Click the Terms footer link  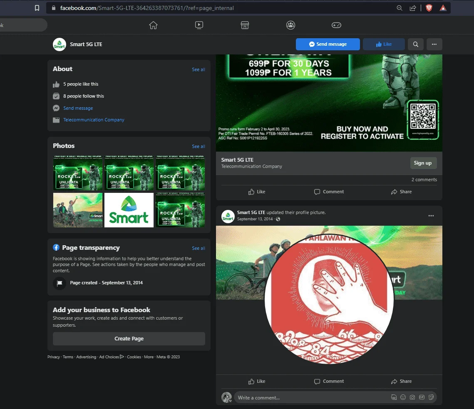tap(68, 357)
